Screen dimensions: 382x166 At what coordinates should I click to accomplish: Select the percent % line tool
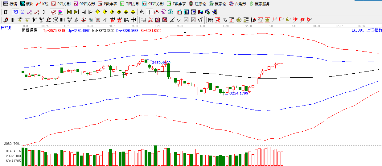click(225, 20)
